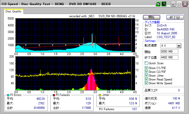Uncheck the Show Write Speed box
Viewport: 189px width, 114px height.
146,83
